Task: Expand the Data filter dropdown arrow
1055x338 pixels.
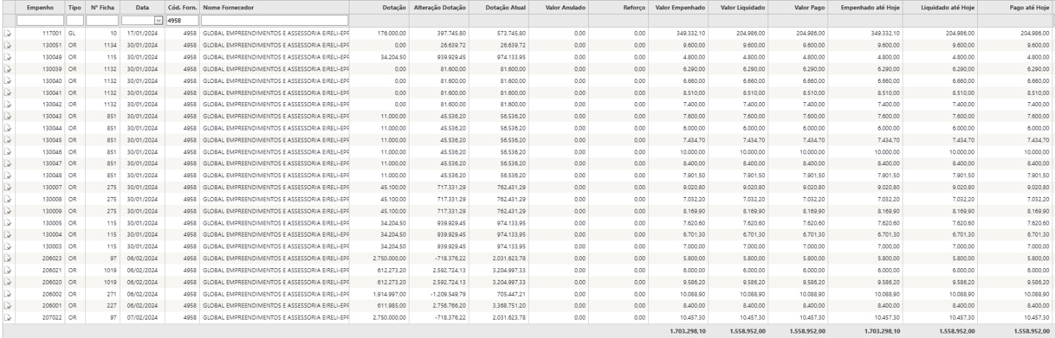Action: coord(158,20)
